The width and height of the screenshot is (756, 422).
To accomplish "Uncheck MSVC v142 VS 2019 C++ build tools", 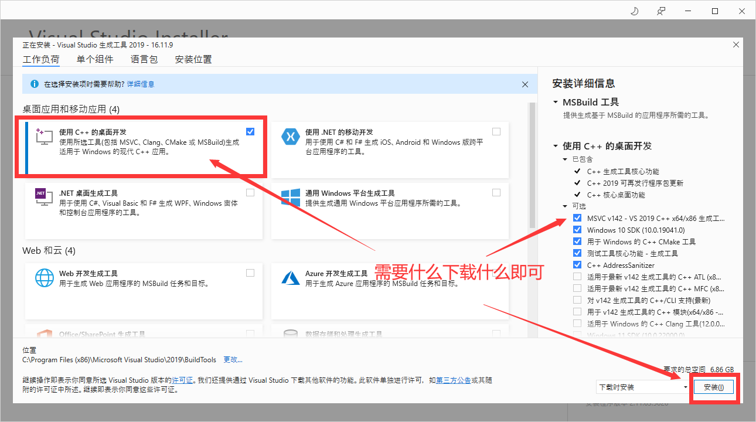I will [577, 218].
